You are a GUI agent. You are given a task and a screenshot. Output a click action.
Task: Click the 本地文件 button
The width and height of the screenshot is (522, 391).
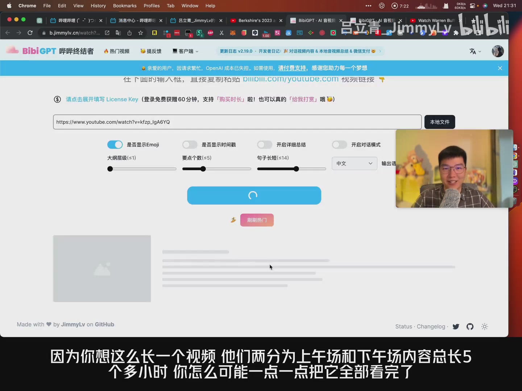pyautogui.click(x=439, y=122)
